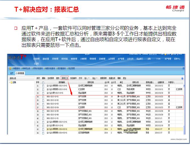The height and width of the screenshot is (145, 190).
Task: Check the box for row 44
Action: [x=43, y=133]
